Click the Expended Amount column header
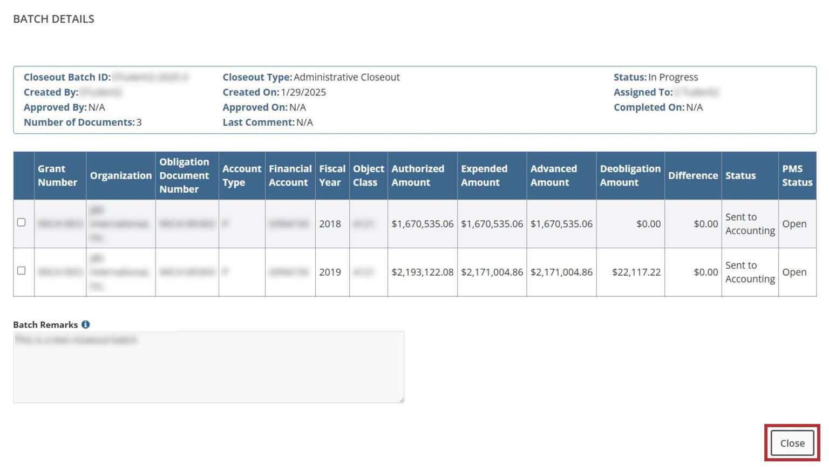Screen dimensions: 829x470 [484, 175]
